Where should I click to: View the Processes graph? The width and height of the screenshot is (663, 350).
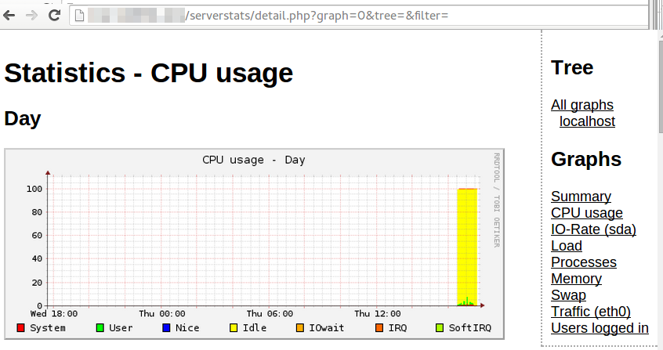click(x=584, y=262)
